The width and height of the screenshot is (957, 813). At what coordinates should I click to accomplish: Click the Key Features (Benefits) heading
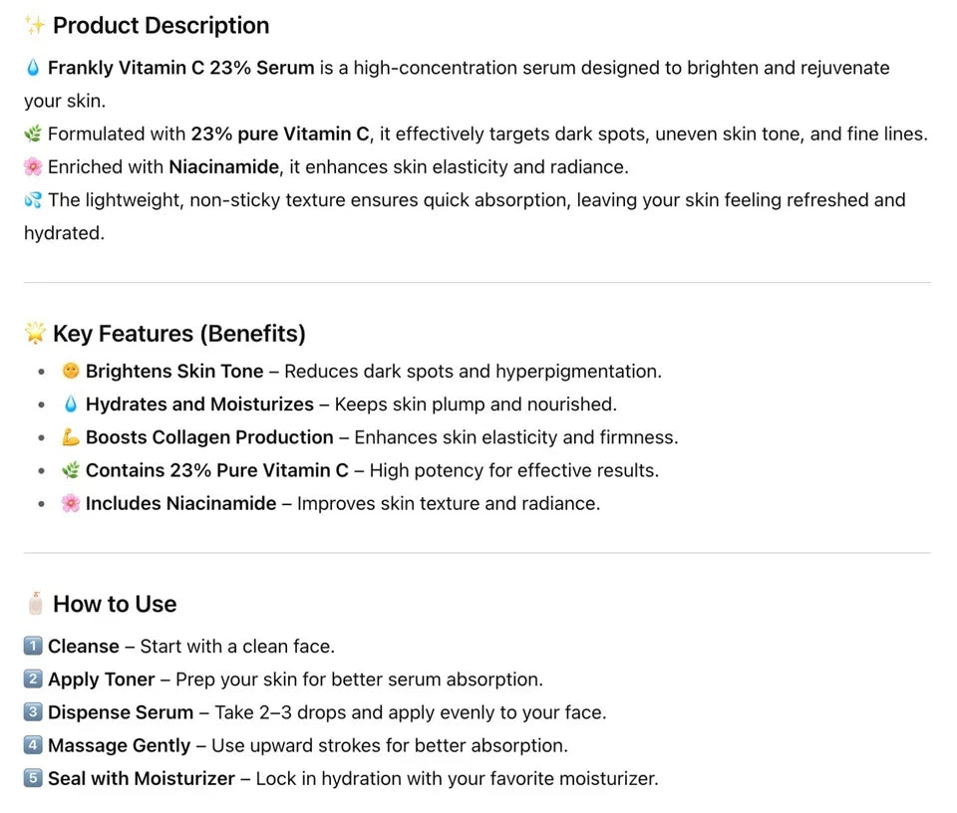coord(179,334)
